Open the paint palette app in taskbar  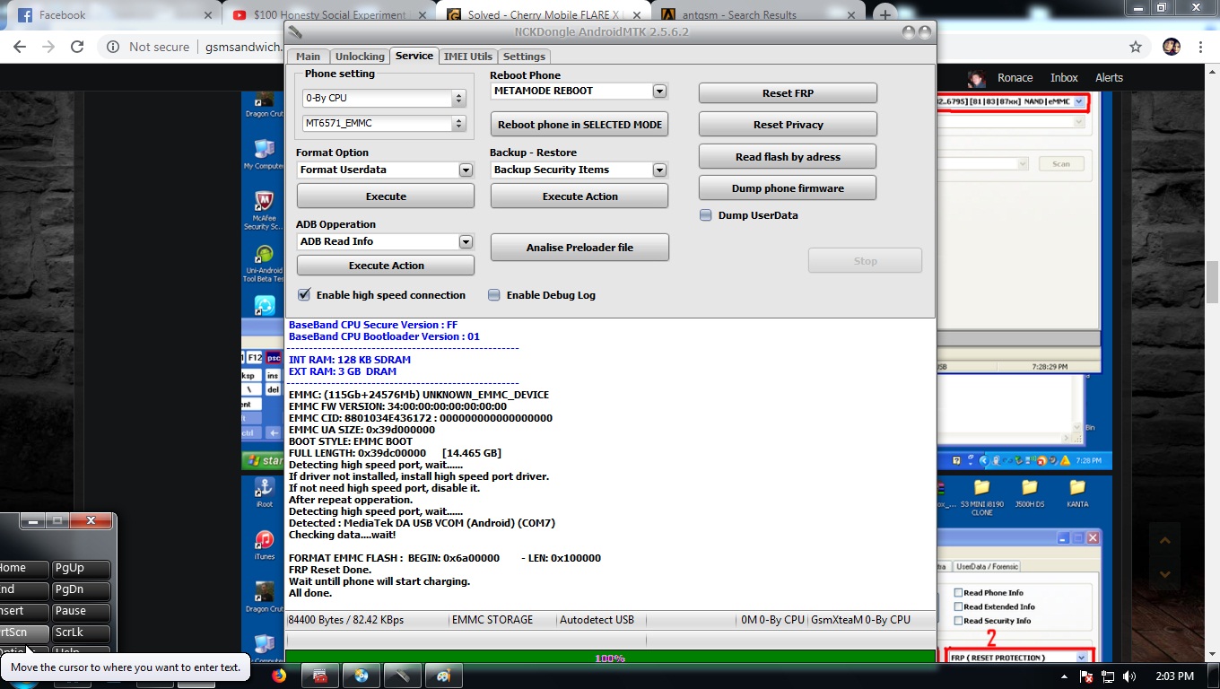[442, 676]
